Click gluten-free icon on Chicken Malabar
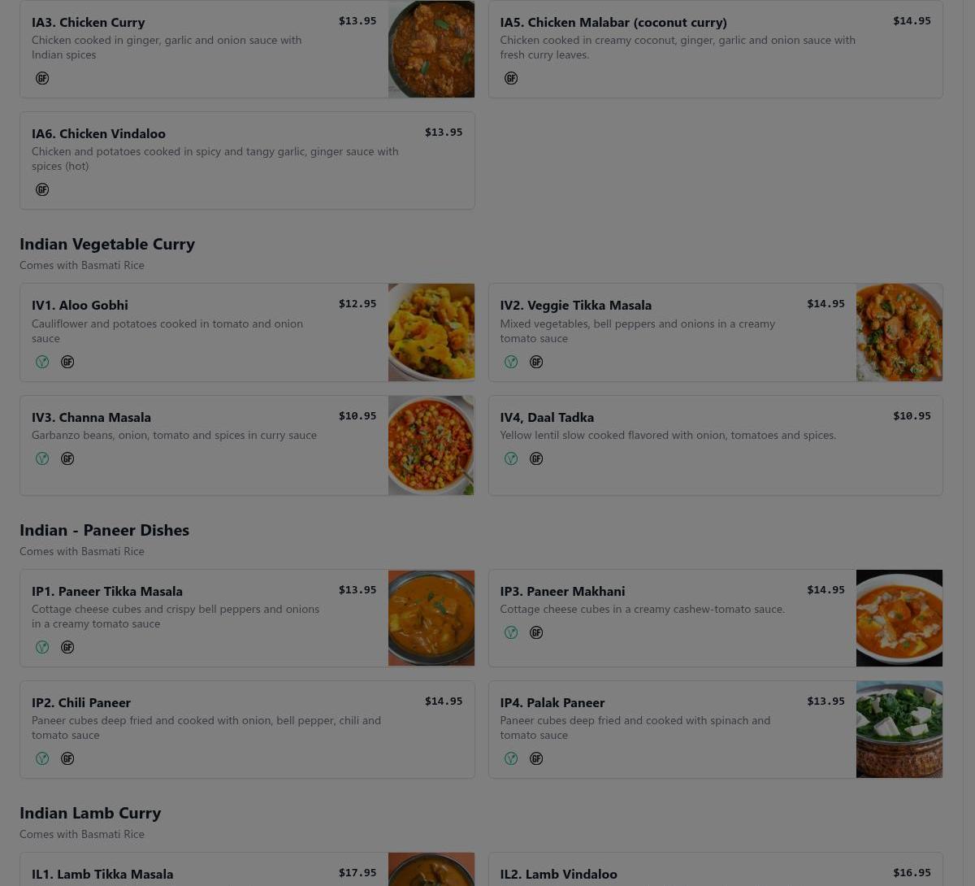The height and width of the screenshot is (886, 975). (511, 78)
